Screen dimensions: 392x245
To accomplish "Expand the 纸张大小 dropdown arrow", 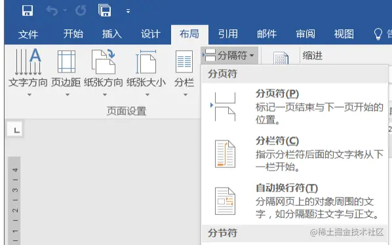I will 147,95.
